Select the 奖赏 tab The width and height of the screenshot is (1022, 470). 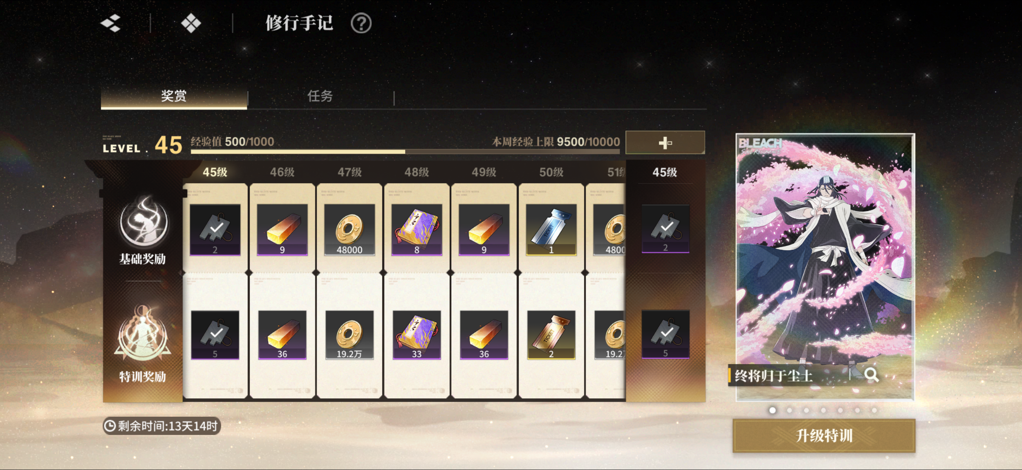174,95
